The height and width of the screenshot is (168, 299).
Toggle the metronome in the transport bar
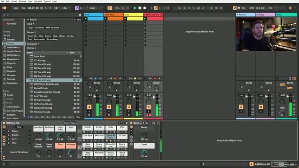[x=56, y=8]
